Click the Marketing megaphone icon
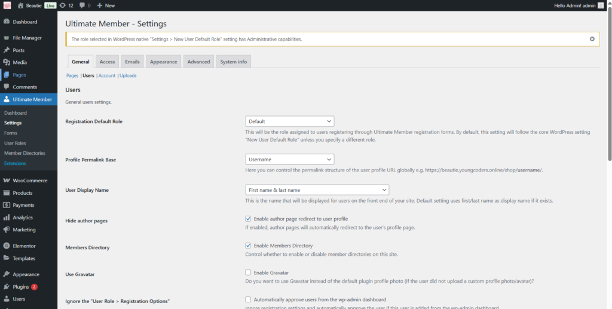 (x=6, y=230)
